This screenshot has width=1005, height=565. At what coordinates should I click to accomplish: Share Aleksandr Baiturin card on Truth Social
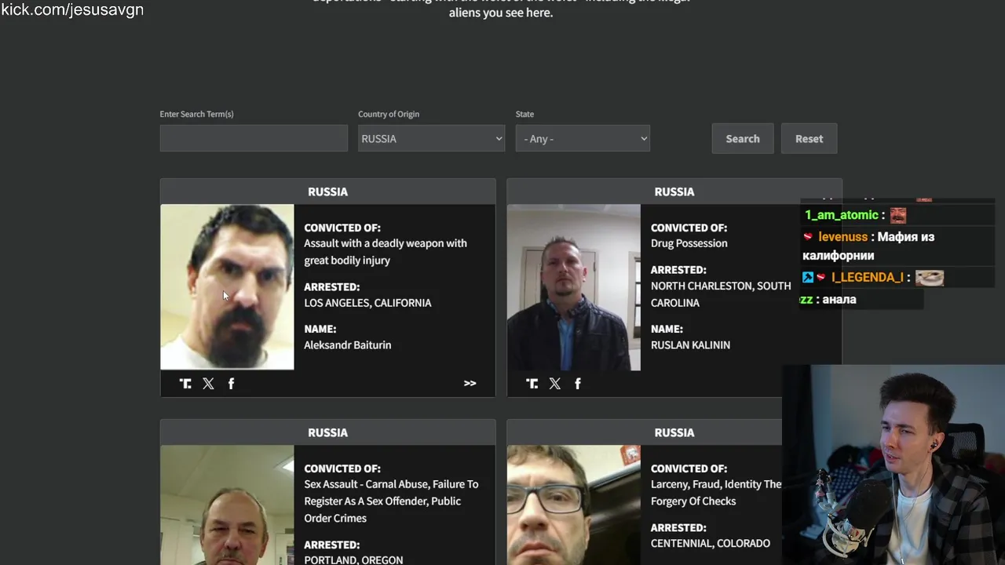tap(185, 384)
